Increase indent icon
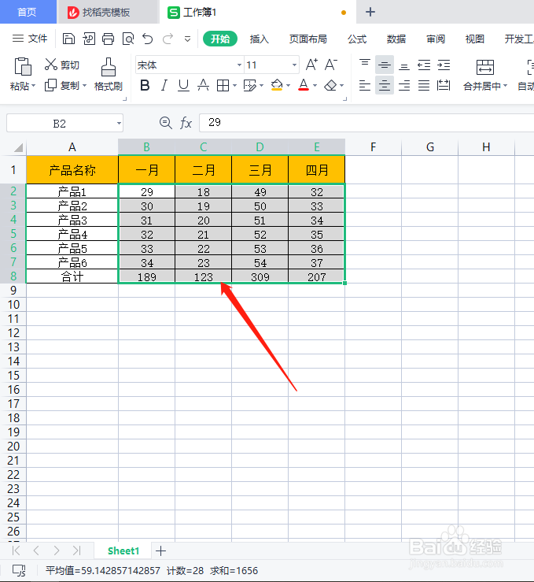Viewport: 534px width, 582px height. point(444,65)
